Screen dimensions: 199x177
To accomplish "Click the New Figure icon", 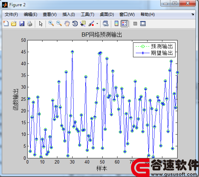I will 6,23.
